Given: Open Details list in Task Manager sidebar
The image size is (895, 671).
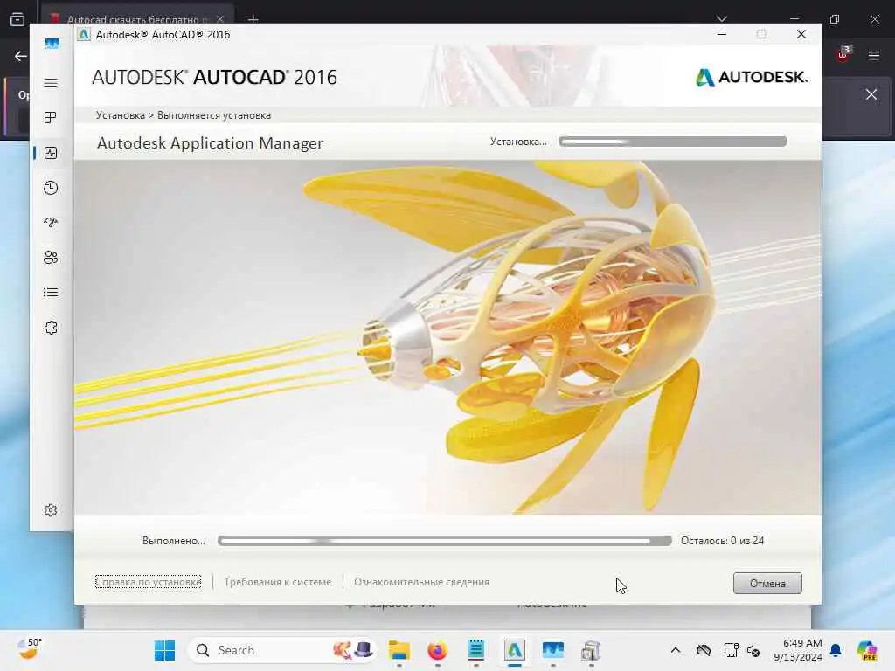Looking at the screenshot, I should tap(51, 293).
